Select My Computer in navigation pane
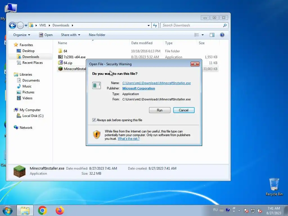Viewport: 288px width, 216px height. [30, 110]
